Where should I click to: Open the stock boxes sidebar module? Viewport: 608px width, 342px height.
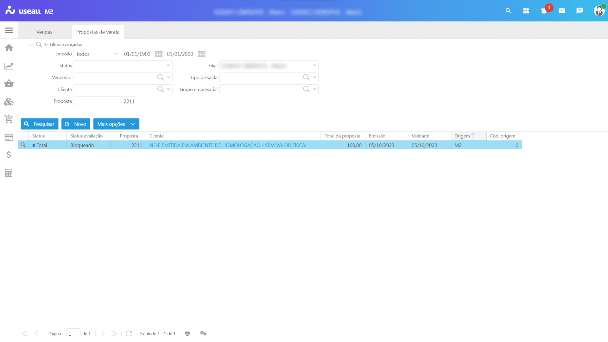tap(9, 102)
